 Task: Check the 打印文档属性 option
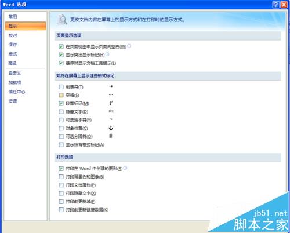61,185
